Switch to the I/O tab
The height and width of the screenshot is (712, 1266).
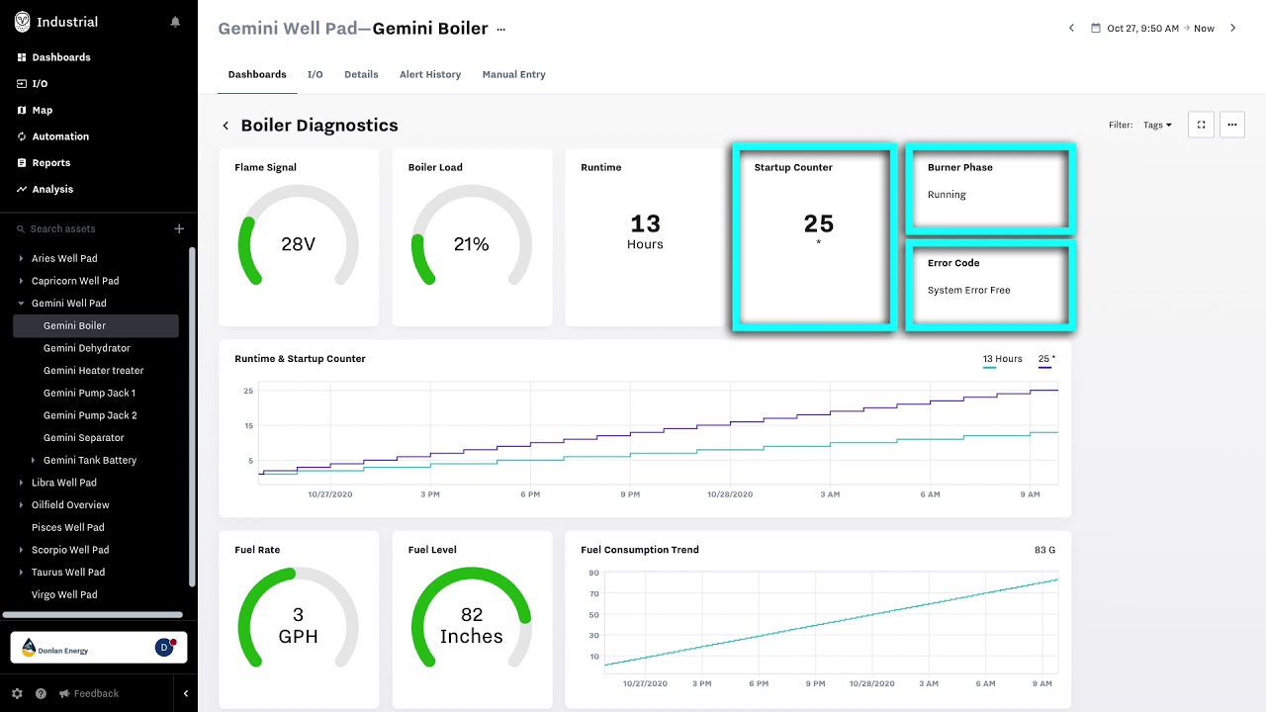(315, 74)
